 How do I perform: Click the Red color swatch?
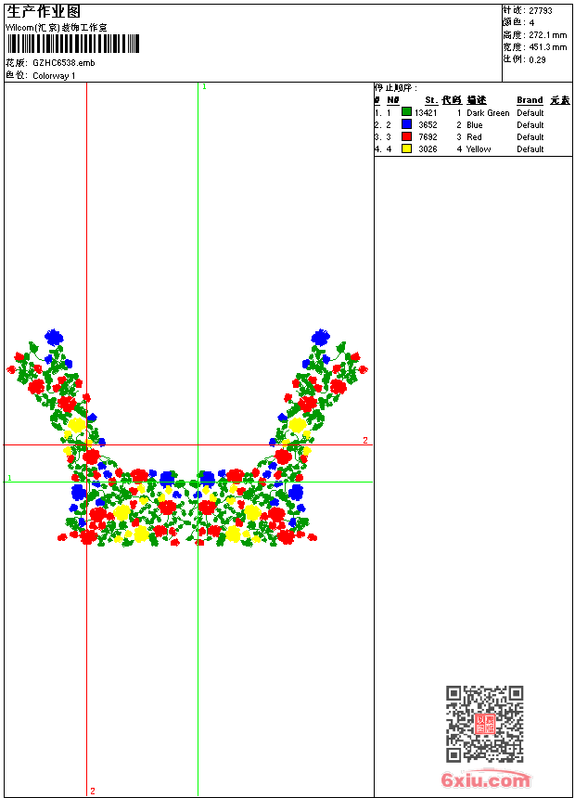point(406,136)
